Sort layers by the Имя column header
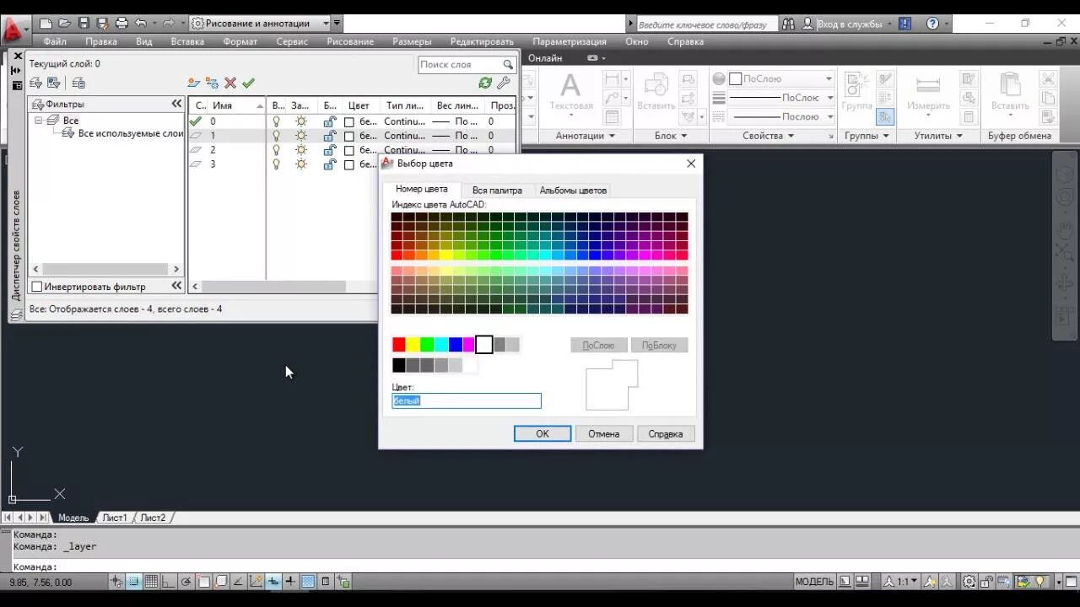This screenshot has width=1080, height=607. 238,105
